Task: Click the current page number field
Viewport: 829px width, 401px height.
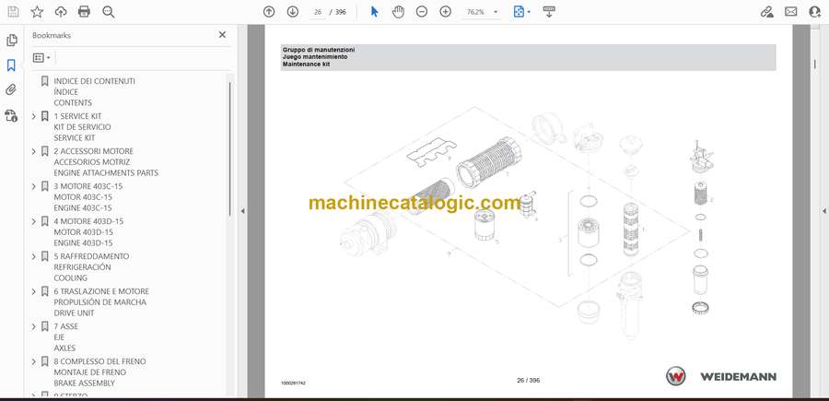Action: tap(318, 12)
